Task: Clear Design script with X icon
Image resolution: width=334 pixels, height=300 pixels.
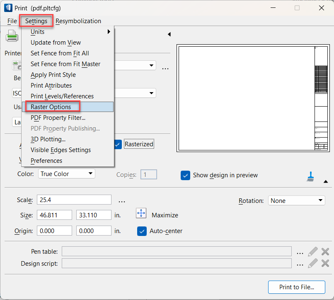Action: pyautogui.click(x=325, y=263)
